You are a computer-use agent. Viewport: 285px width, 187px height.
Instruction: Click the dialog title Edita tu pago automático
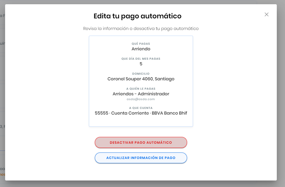click(137, 16)
